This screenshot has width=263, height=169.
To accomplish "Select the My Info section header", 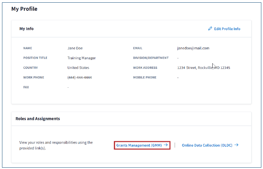I will pyautogui.click(x=27, y=29).
